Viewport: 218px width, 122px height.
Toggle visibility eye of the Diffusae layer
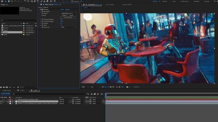click(1, 101)
